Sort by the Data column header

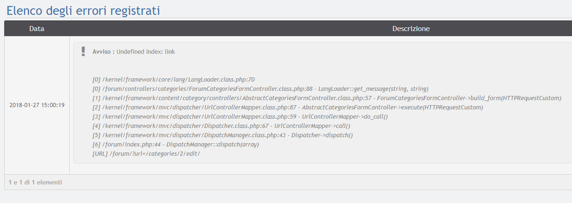click(x=37, y=29)
